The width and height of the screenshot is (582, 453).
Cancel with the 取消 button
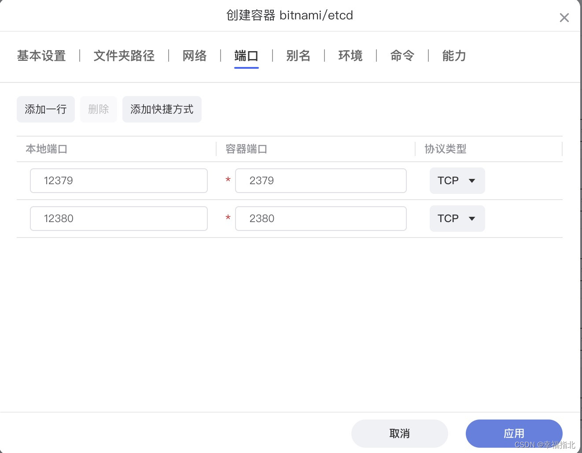(x=400, y=434)
